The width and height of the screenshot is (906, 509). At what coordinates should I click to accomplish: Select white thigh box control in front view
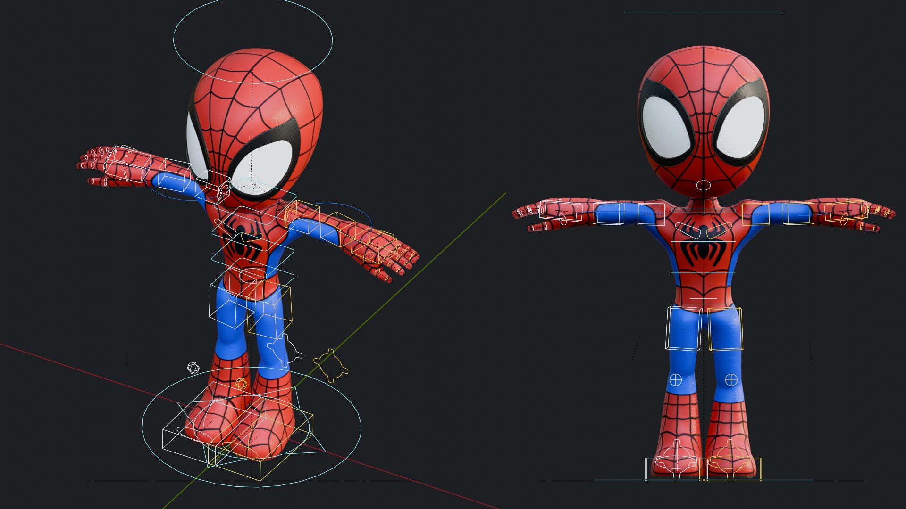(x=683, y=328)
